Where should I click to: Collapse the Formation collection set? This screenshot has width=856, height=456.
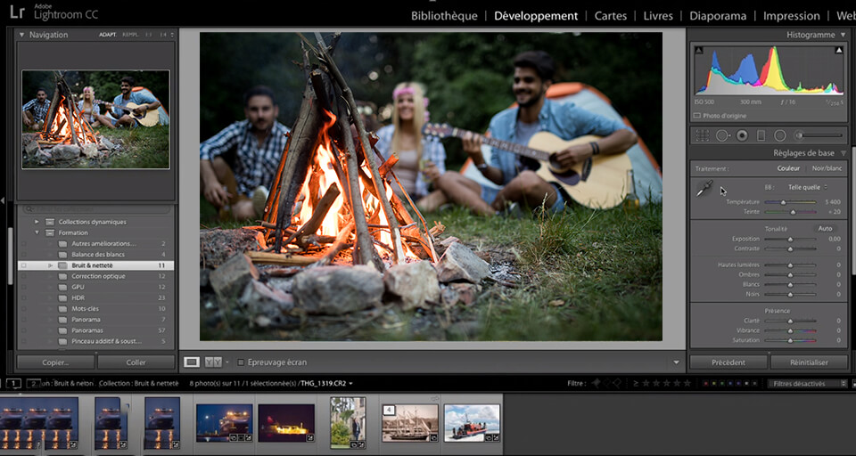37,233
